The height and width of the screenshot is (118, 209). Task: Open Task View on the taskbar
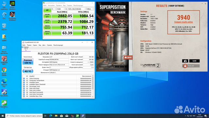(45, 116)
